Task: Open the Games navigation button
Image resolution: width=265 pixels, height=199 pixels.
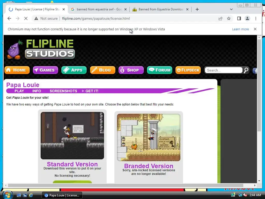Action: click(46, 70)
